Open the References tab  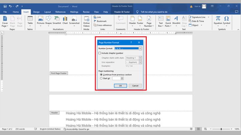click(60, 12)
